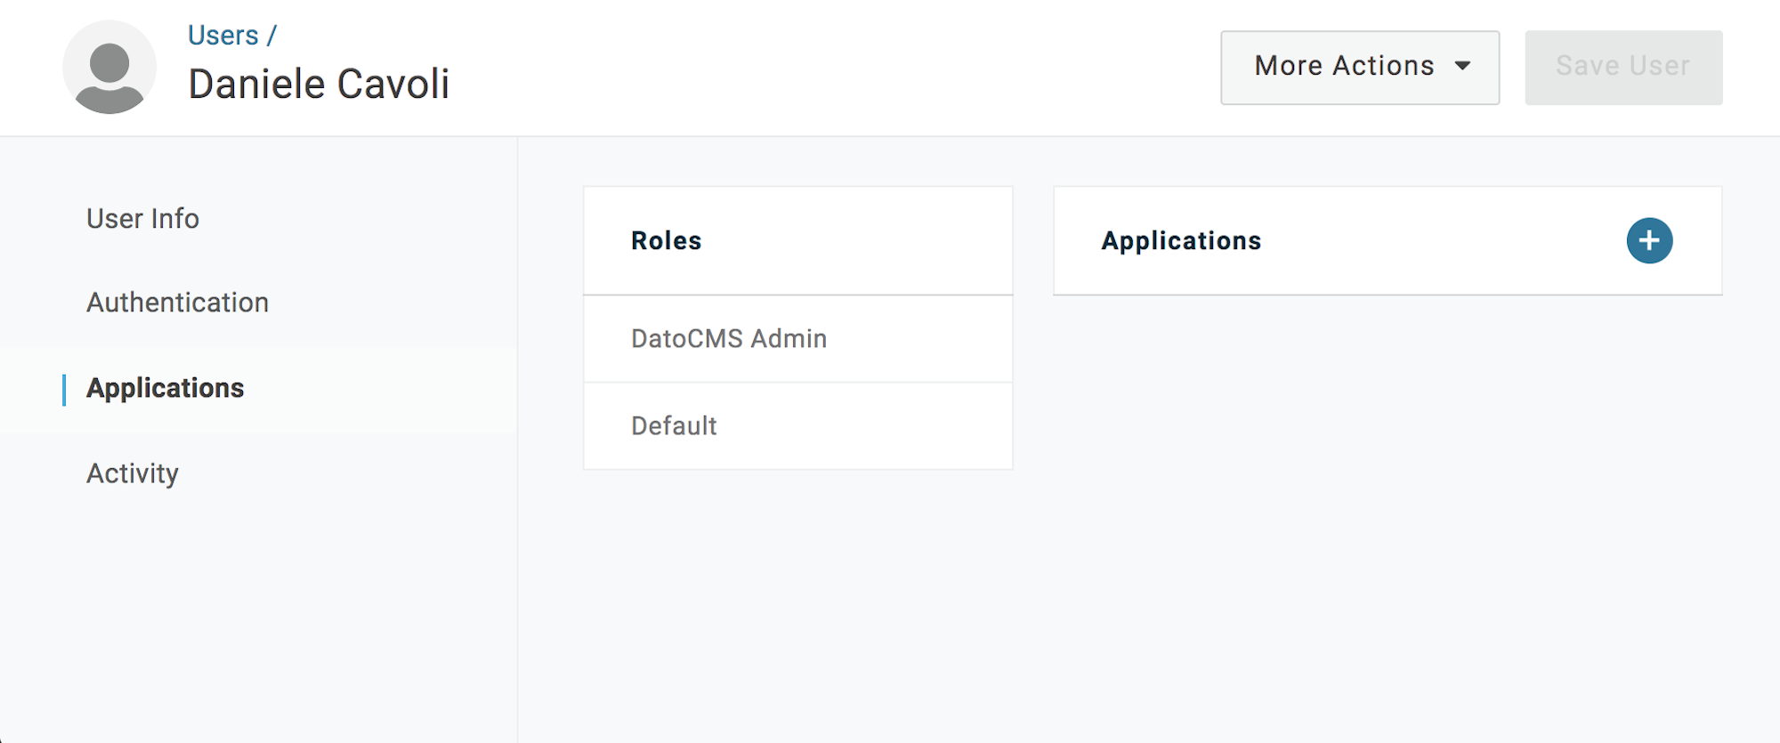This screenshot has height=743, width=1780.
Task: Click the user avatar placeholder icon
Action: tap(109, 67)
